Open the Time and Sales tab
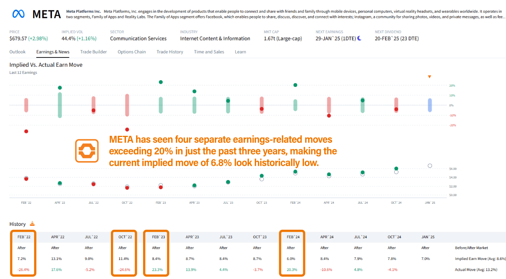The width and height of the screenshot is (506, 279). [x=209, y=52]
